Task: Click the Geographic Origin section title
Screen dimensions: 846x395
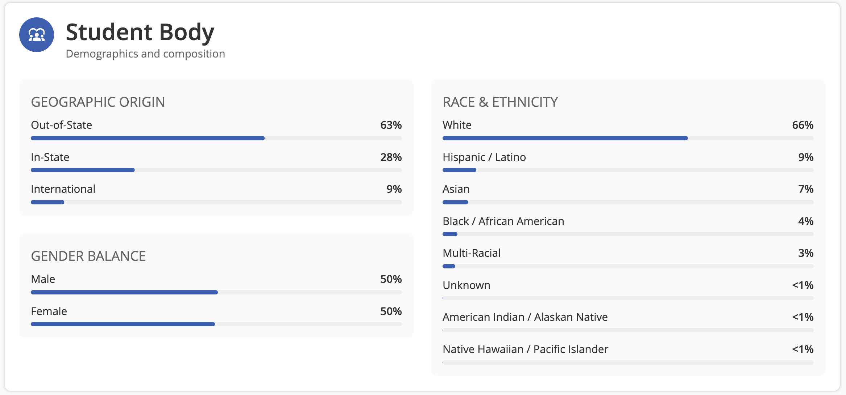Action: click(98, 102)
